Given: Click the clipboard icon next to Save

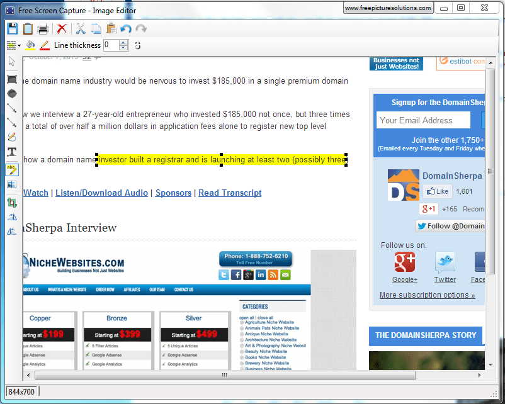Looking at the screenshot, I should pos(28,29).
